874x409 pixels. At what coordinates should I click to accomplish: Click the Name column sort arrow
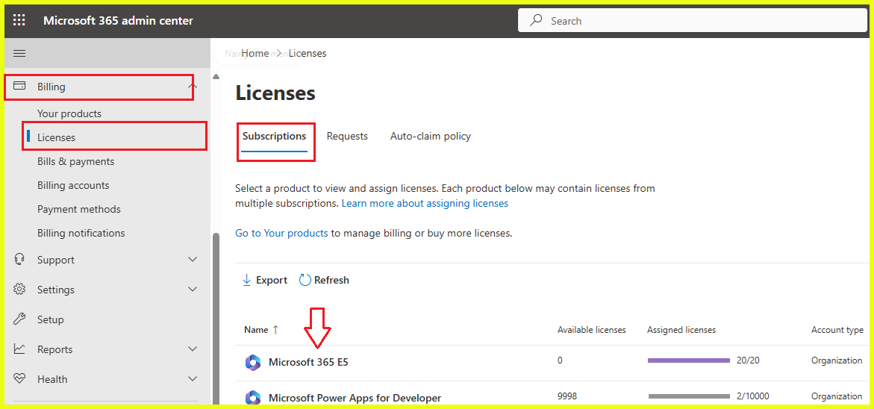(x=275, y=330)
